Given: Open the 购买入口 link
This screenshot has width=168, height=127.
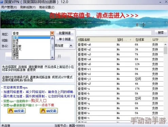Looking at the screenshot, I should click(39, 100).
